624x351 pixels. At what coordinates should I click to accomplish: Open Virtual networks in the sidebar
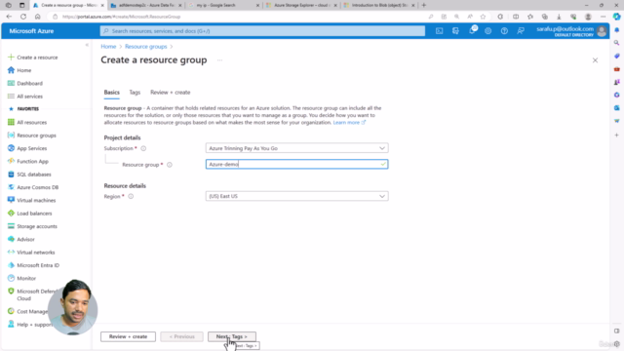point(35,253)
